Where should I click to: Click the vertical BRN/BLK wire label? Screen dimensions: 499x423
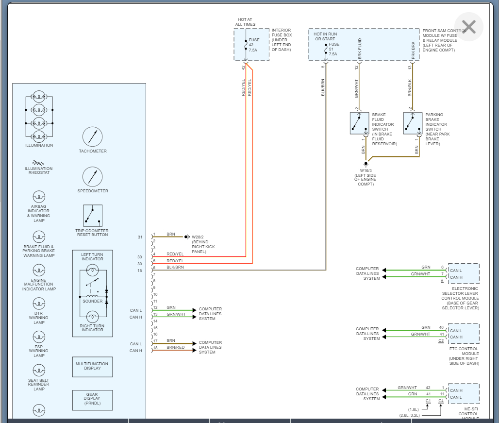(410, 88)
